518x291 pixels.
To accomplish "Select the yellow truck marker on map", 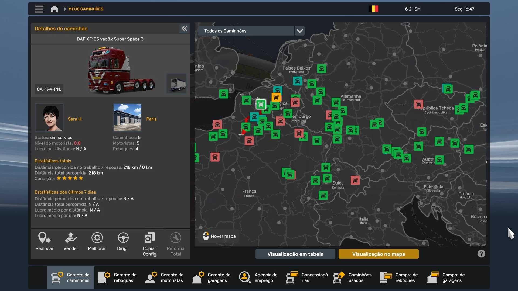I will (x=276, y=97).
